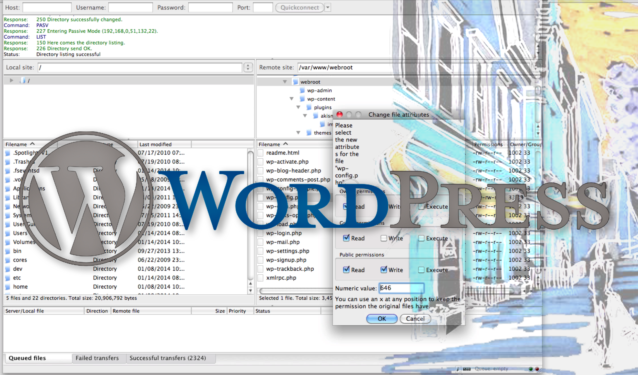Focus the Port input field
The height and width of the screenshot is (375, 638).
point(263,8)
